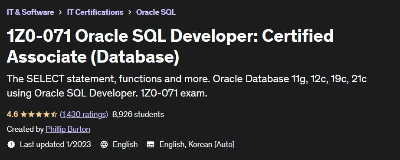This screenshot has width=400, height=160.
Task: Click the closed captions icon
Action: pyautogui.click(x=151, y=144)
